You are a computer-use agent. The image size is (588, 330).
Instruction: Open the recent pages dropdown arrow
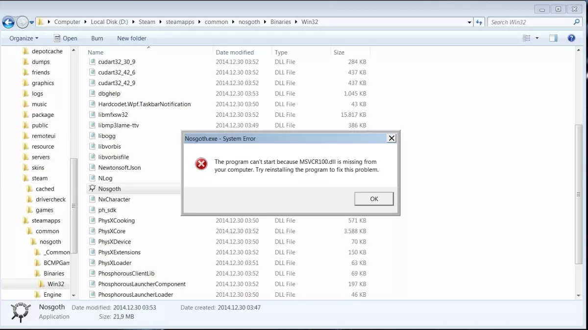point(32,22)
